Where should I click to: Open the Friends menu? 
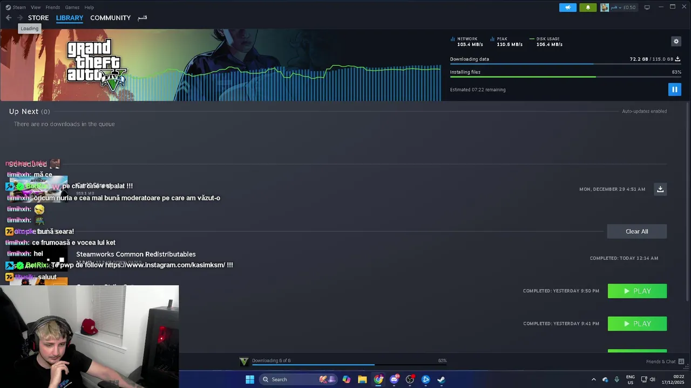(53, 8)
